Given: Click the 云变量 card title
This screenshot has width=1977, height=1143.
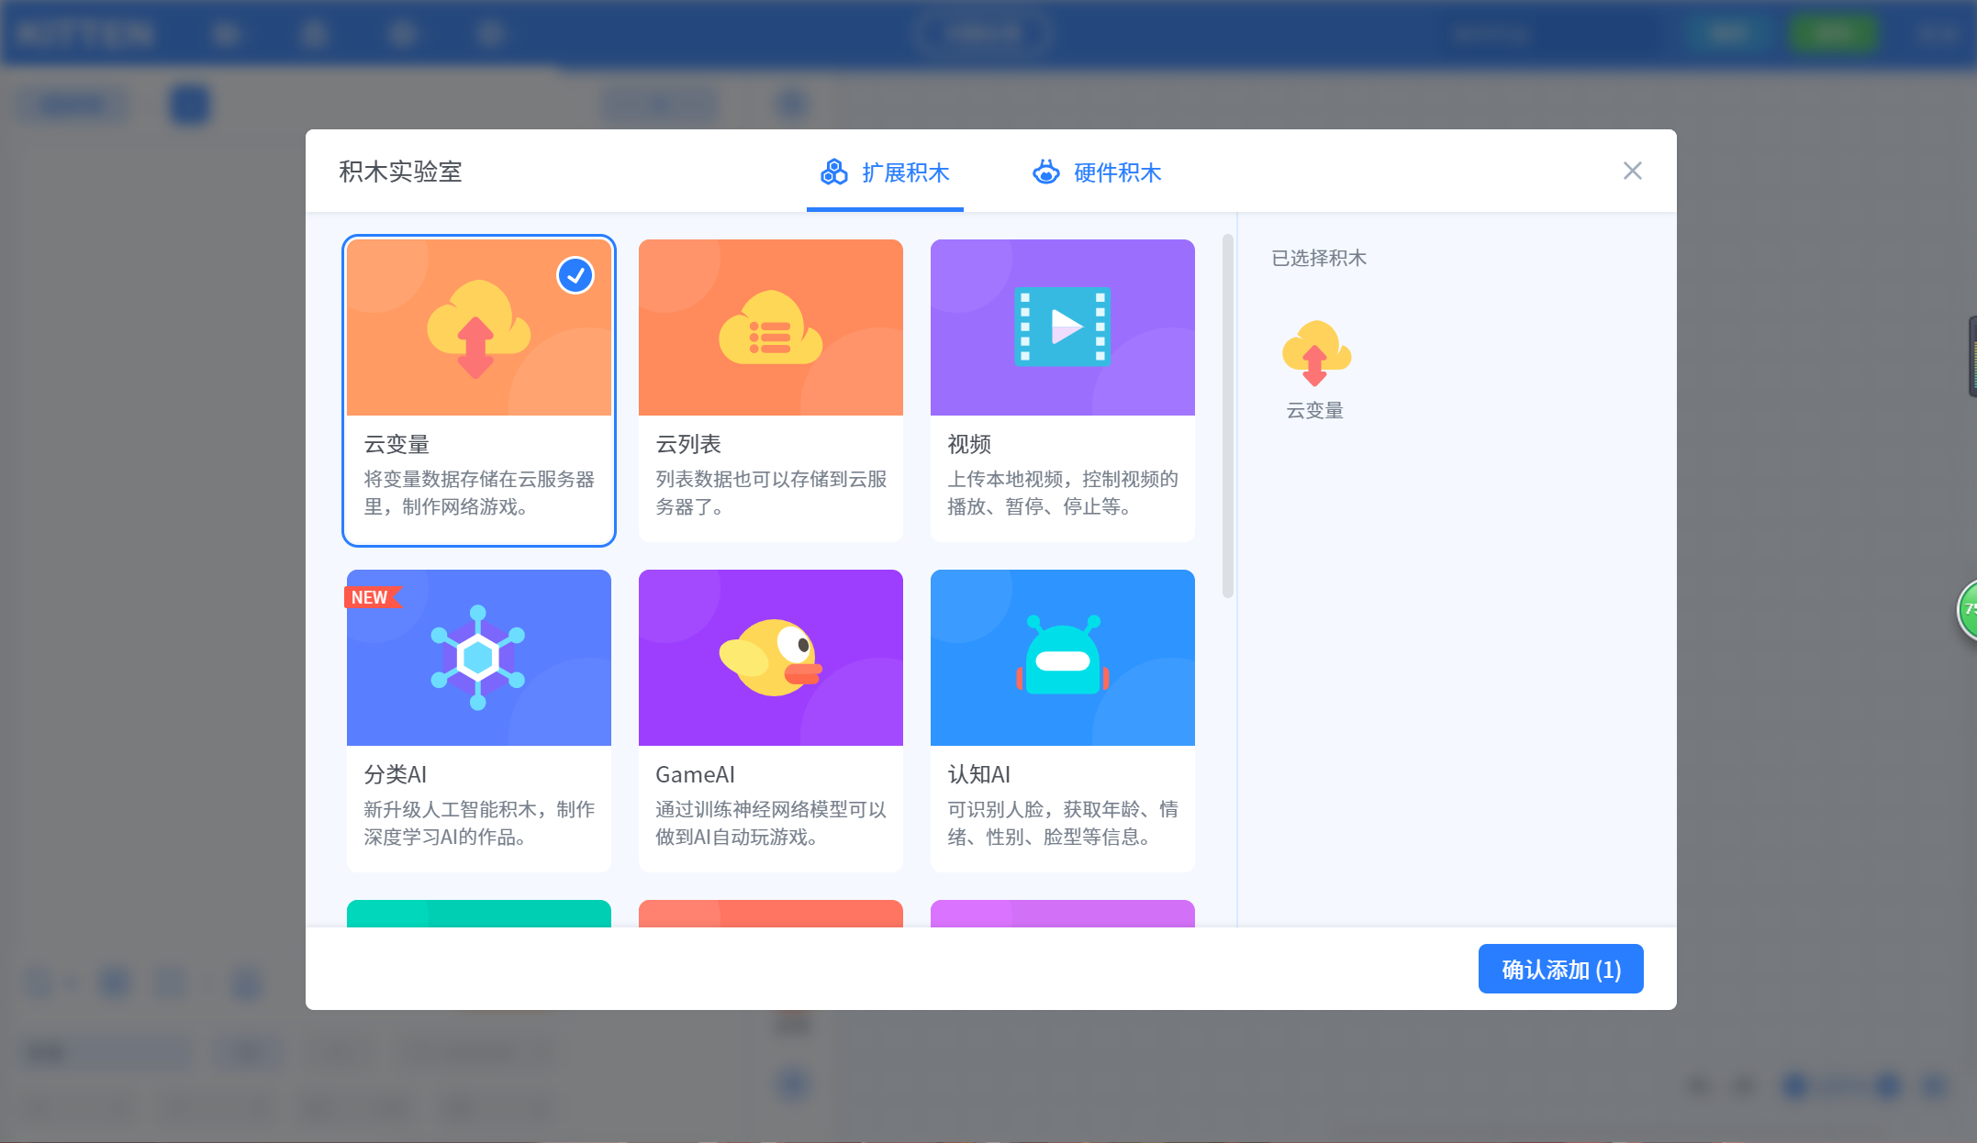Looking at the screenshot, I should 397,444.
